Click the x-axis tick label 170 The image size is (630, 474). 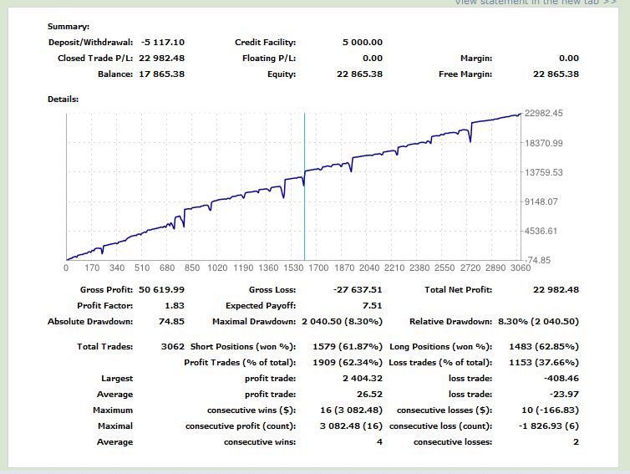click(x=92, y=268)
